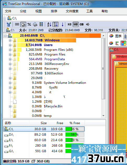Screen dimensions: 127x165
Task: Select treemap view icon in chart panel
Action: pyautogui.click(x=124, y=43)
